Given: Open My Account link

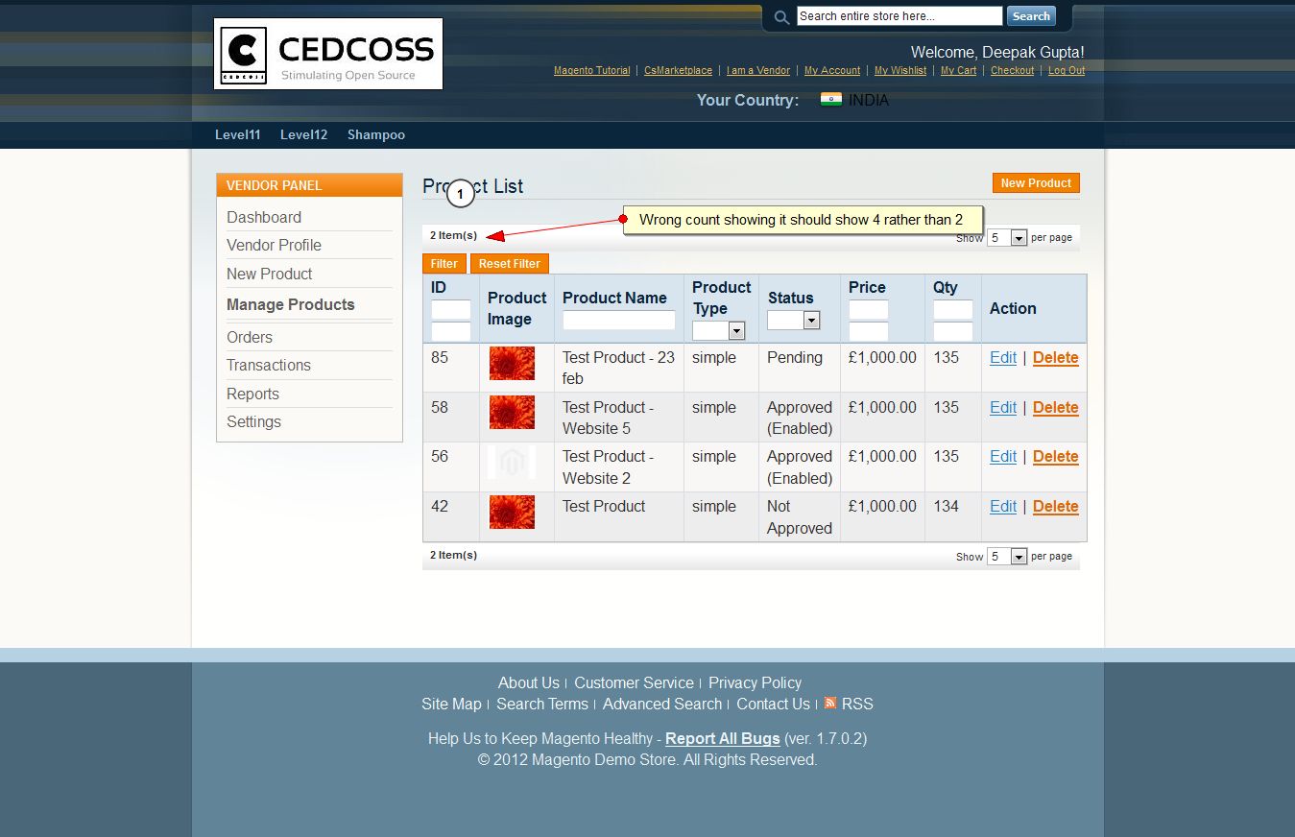Looking at the screenshot, I should [832, 70].
